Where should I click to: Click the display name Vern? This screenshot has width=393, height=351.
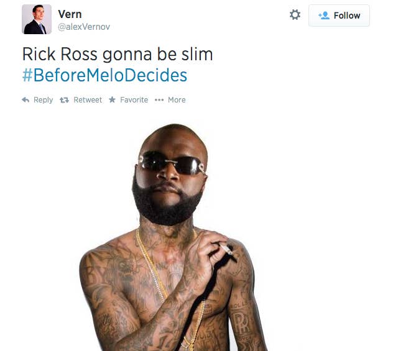tap(70, 14)
